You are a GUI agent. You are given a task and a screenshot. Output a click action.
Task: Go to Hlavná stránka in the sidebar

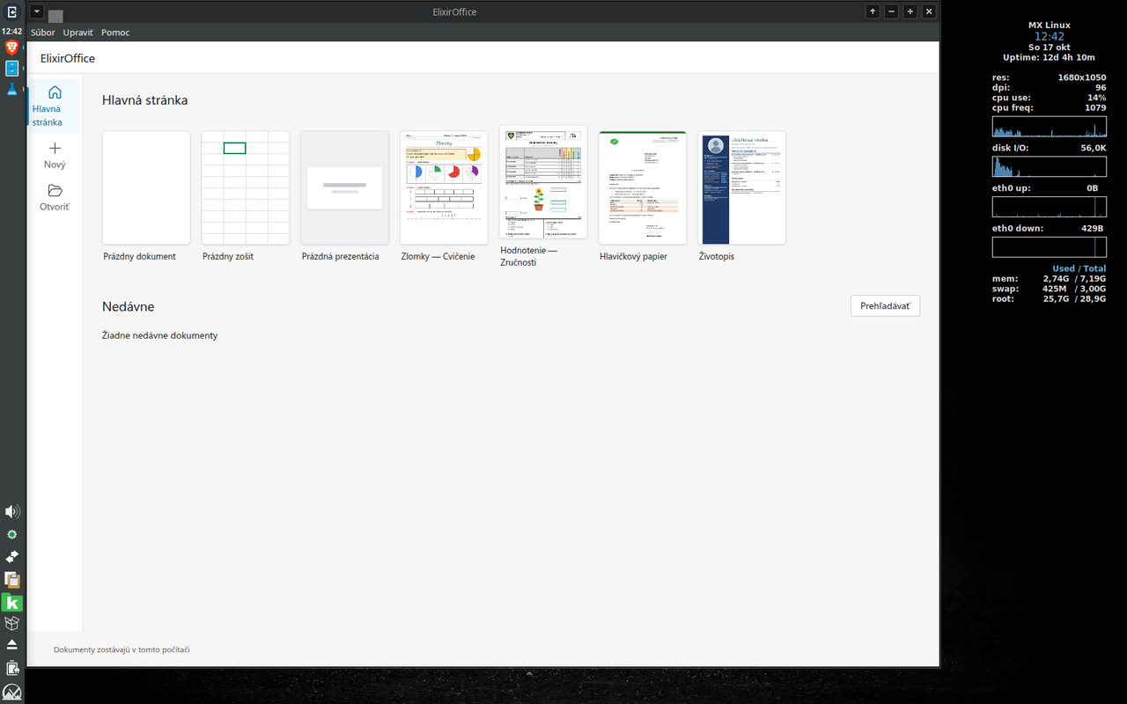pyautogui.click(x=55, y=106)
